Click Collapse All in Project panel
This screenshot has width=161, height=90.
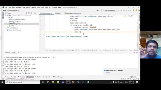pos(32,13)
